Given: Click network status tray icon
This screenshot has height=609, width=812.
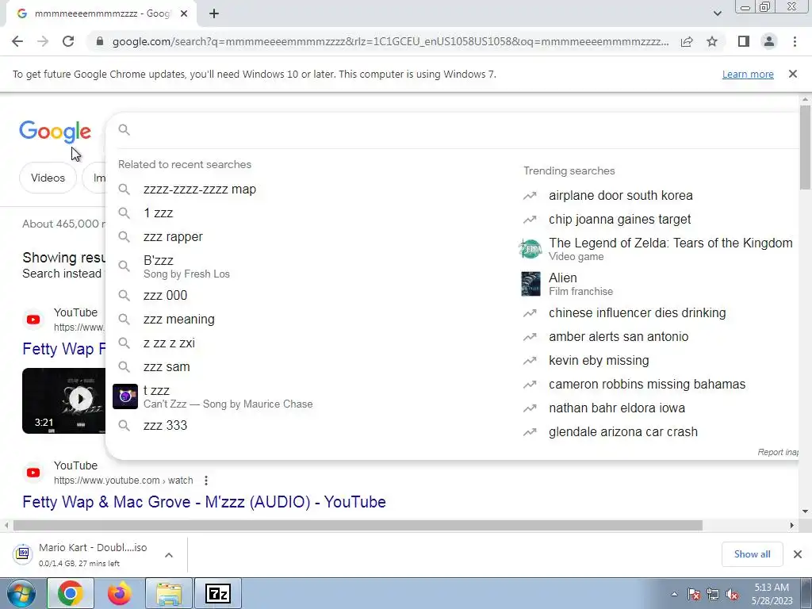Looking at the screenshot, I should click(x=713, y=595).
